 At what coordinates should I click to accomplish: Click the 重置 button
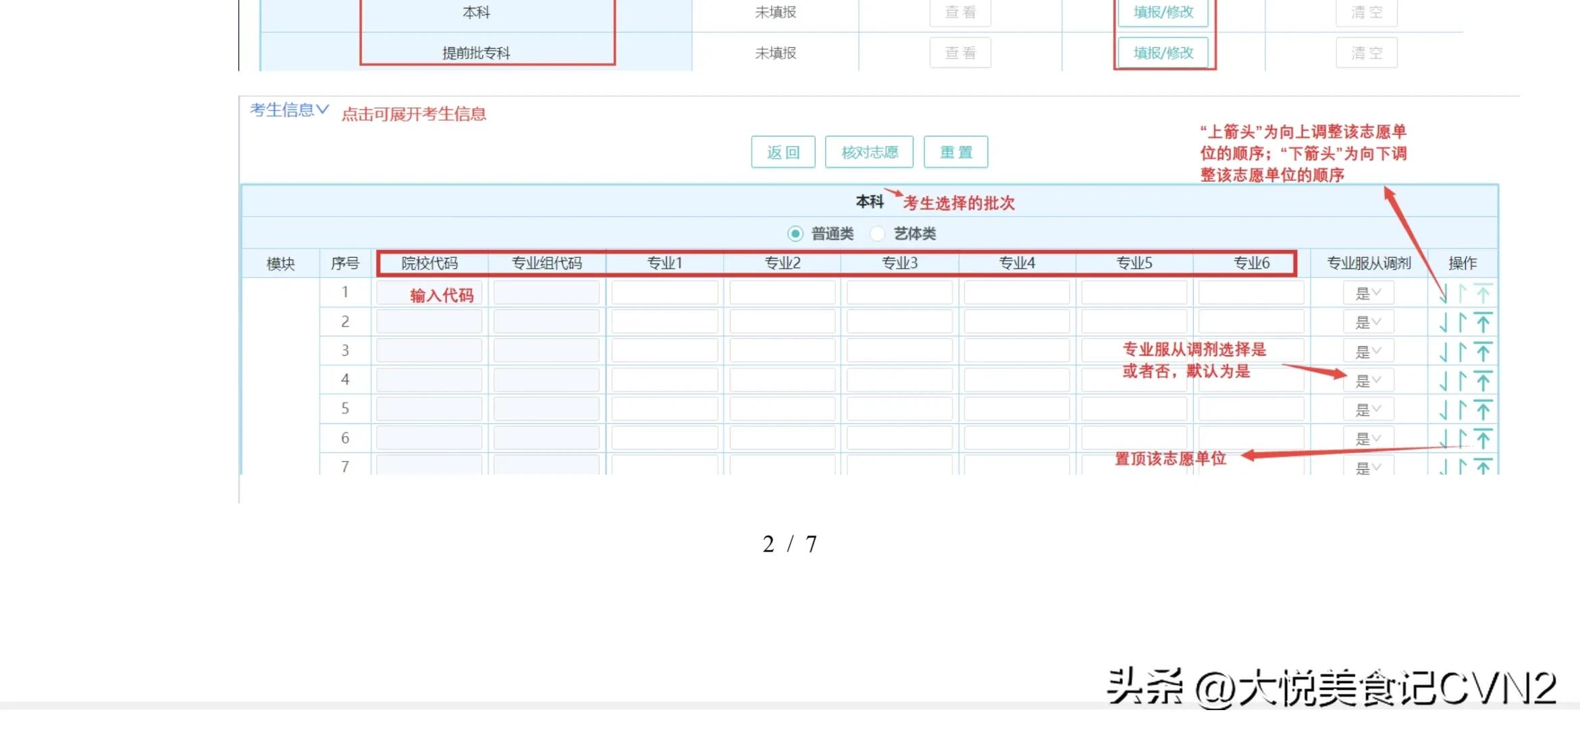tap(956, 152)
